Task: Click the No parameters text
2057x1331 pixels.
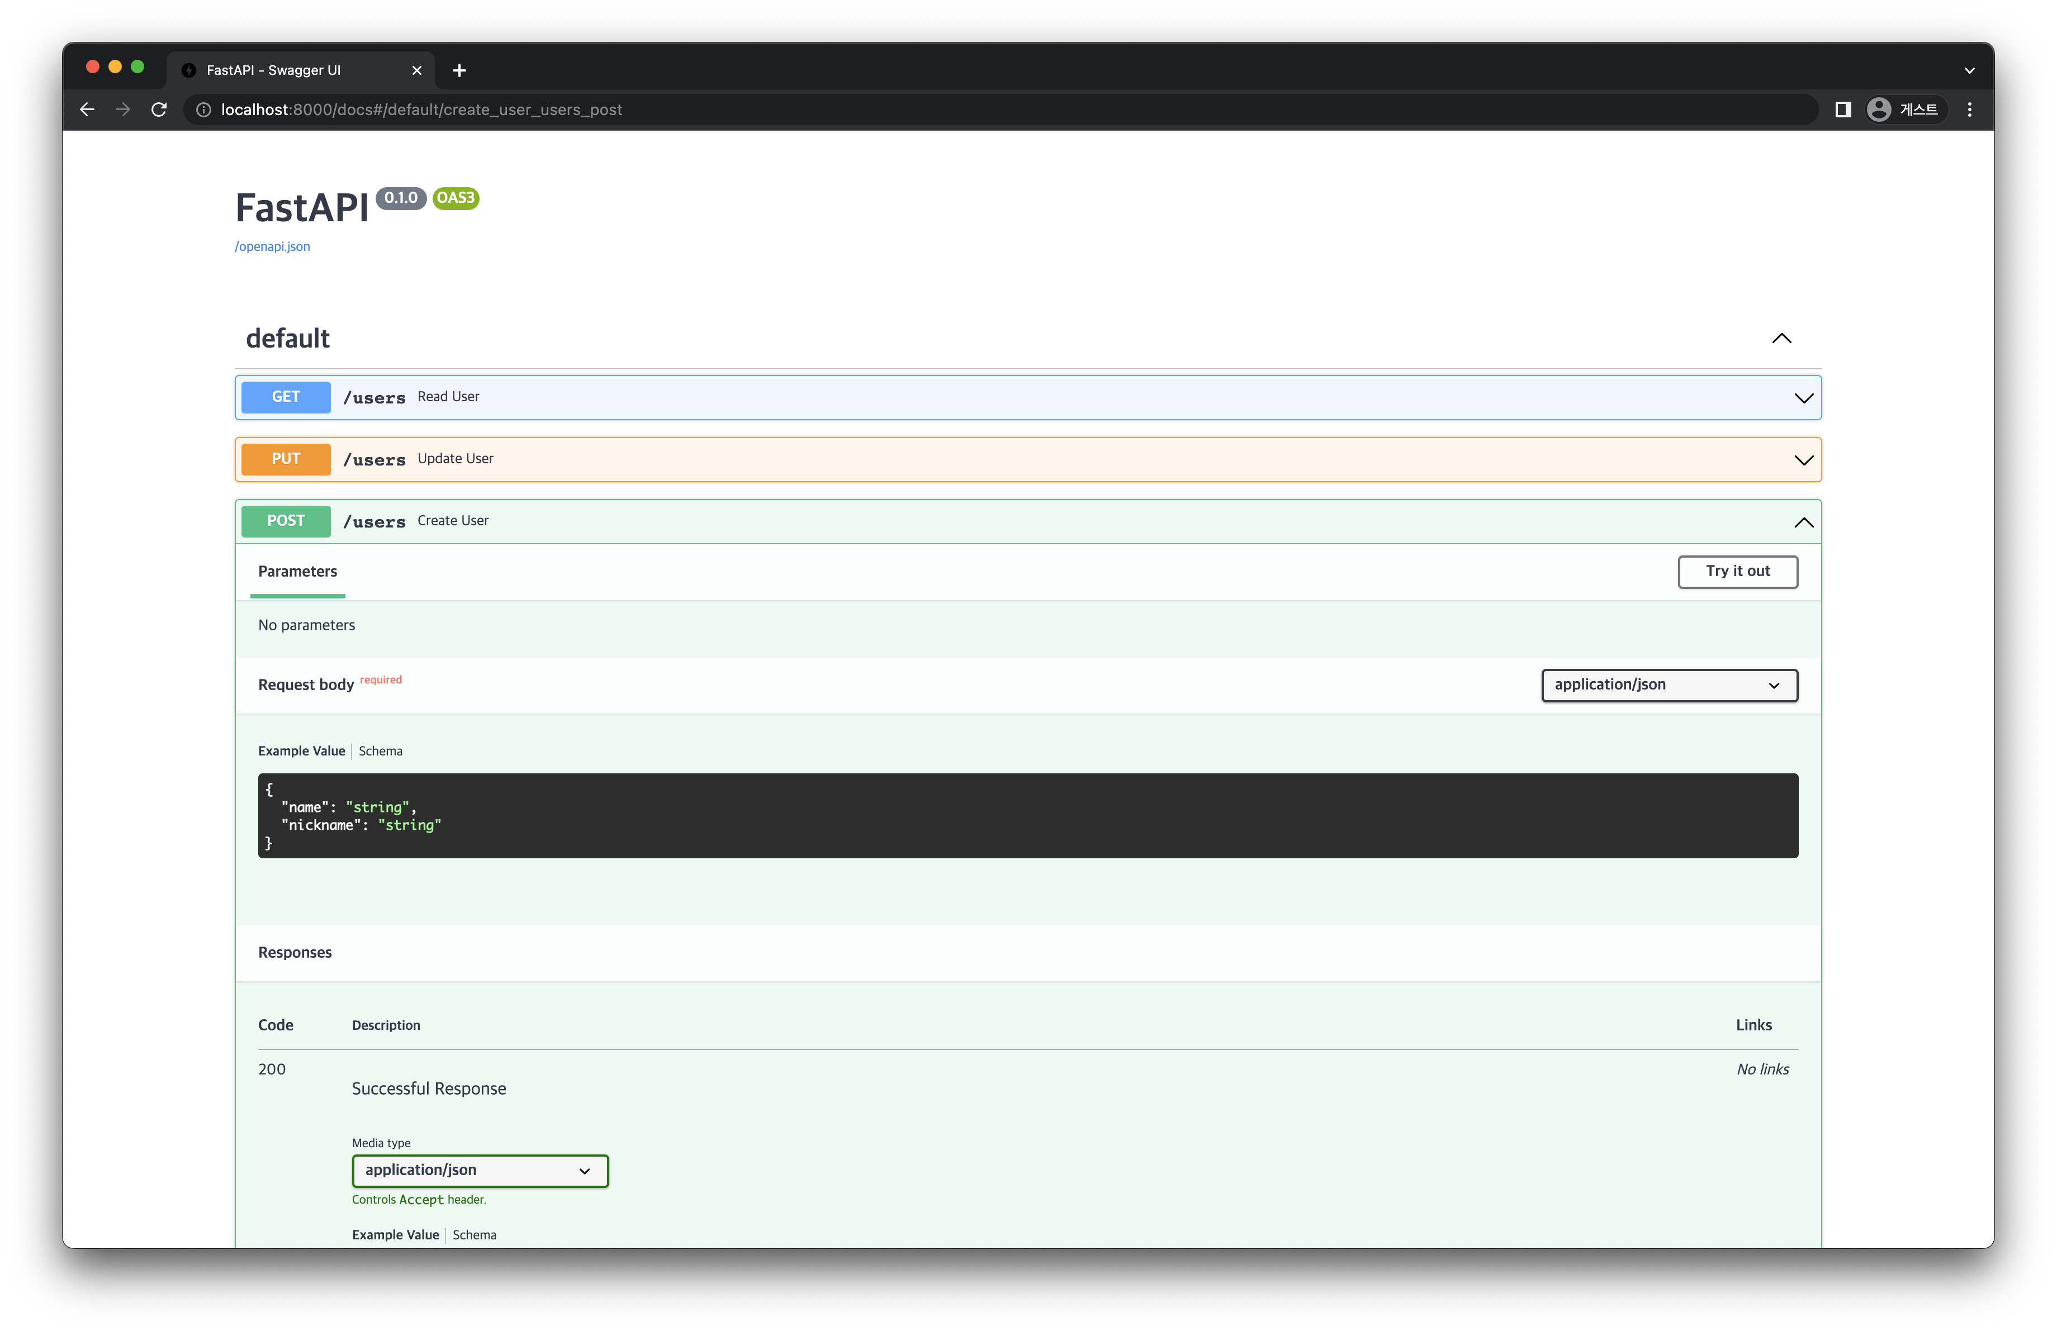Action: coord(307,625)
